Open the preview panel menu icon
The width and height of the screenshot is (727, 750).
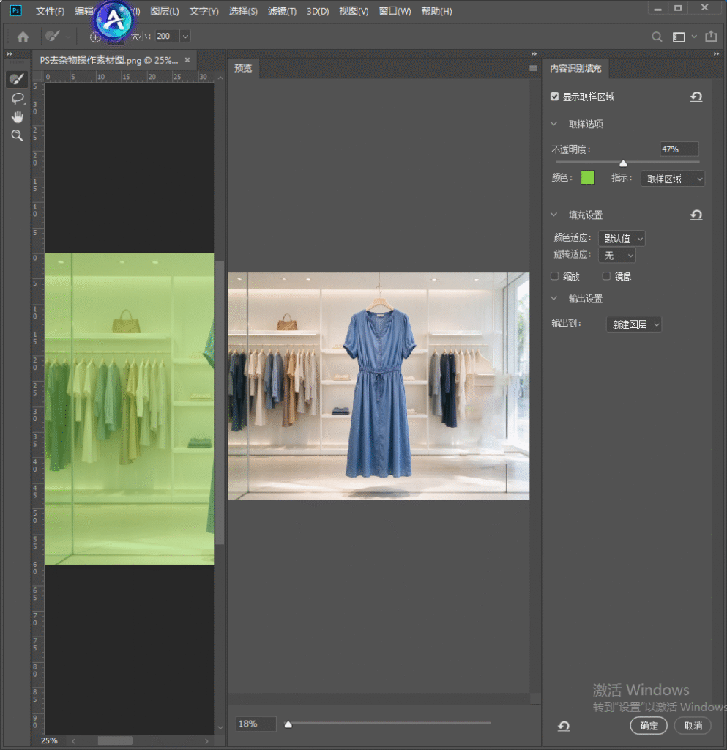(x=533, y=68)
